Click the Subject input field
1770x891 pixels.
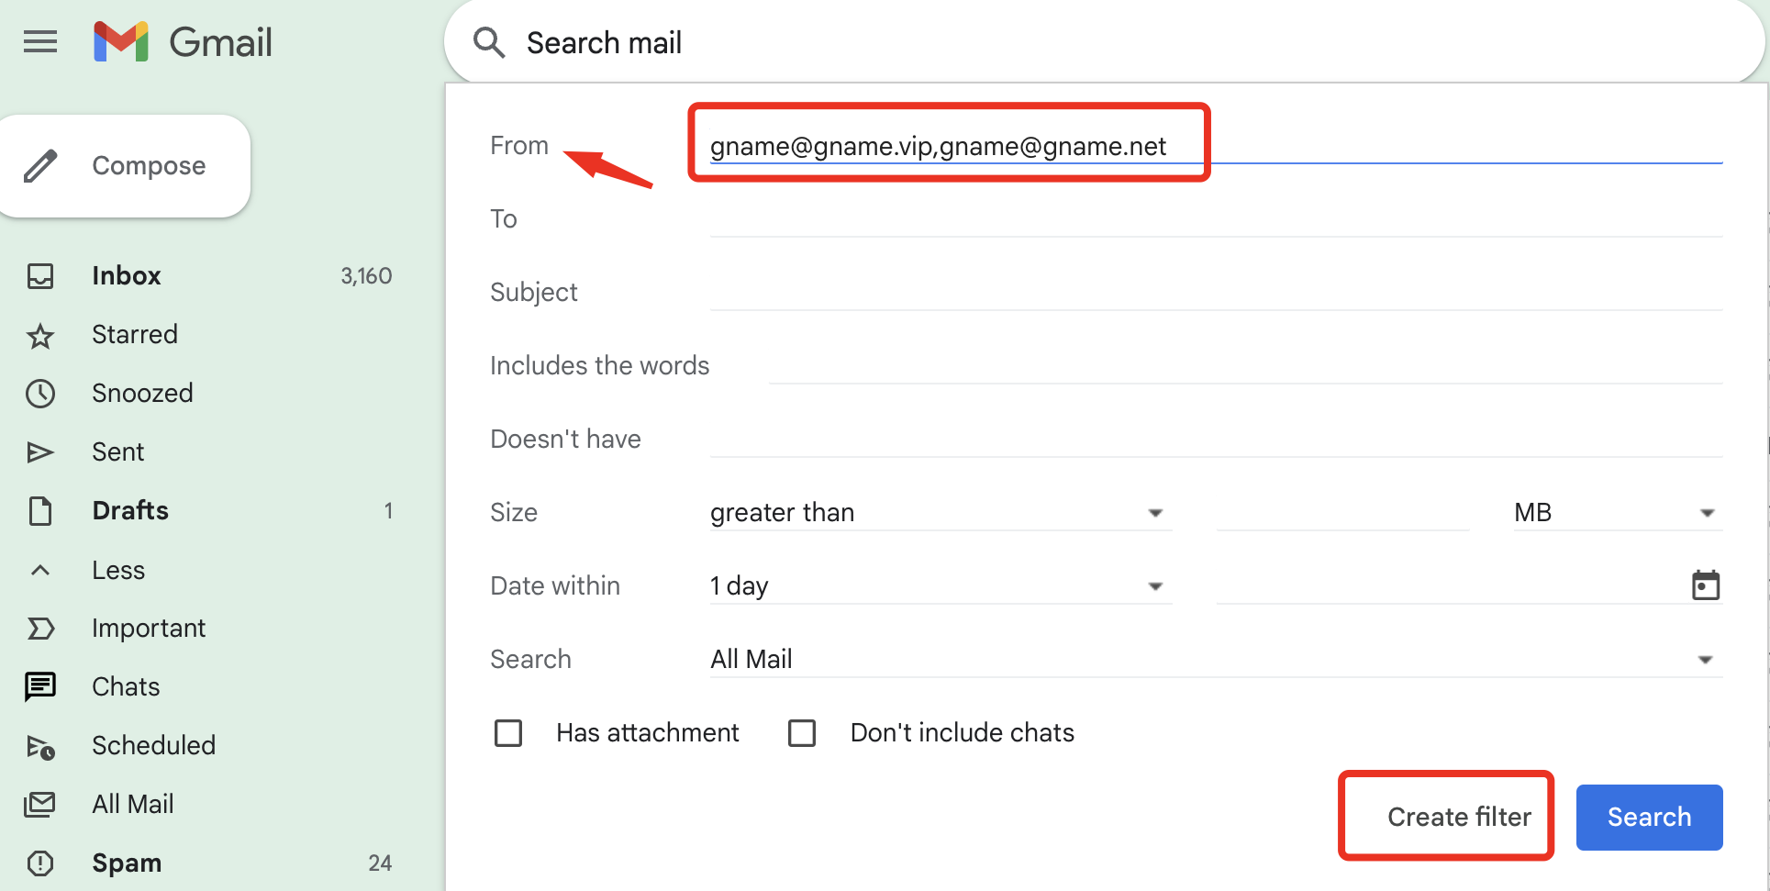[x=1215, y=293]
